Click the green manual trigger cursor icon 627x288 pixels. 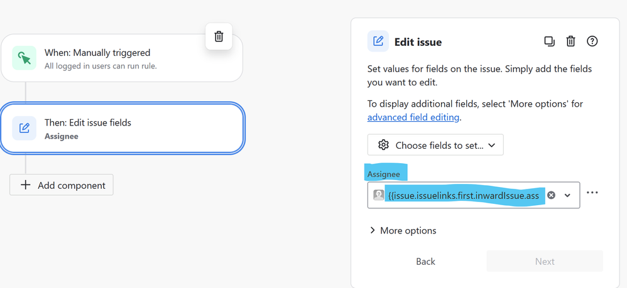(x=25, y=58)
